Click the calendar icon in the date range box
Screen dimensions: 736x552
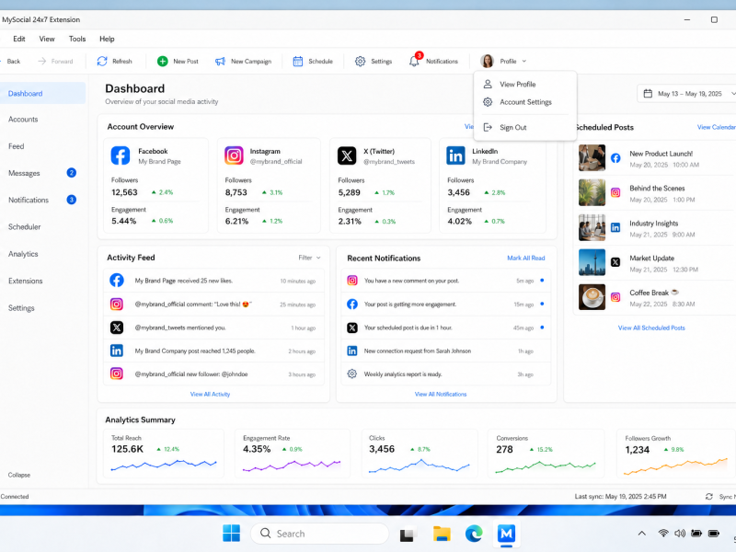pos(648,94)
